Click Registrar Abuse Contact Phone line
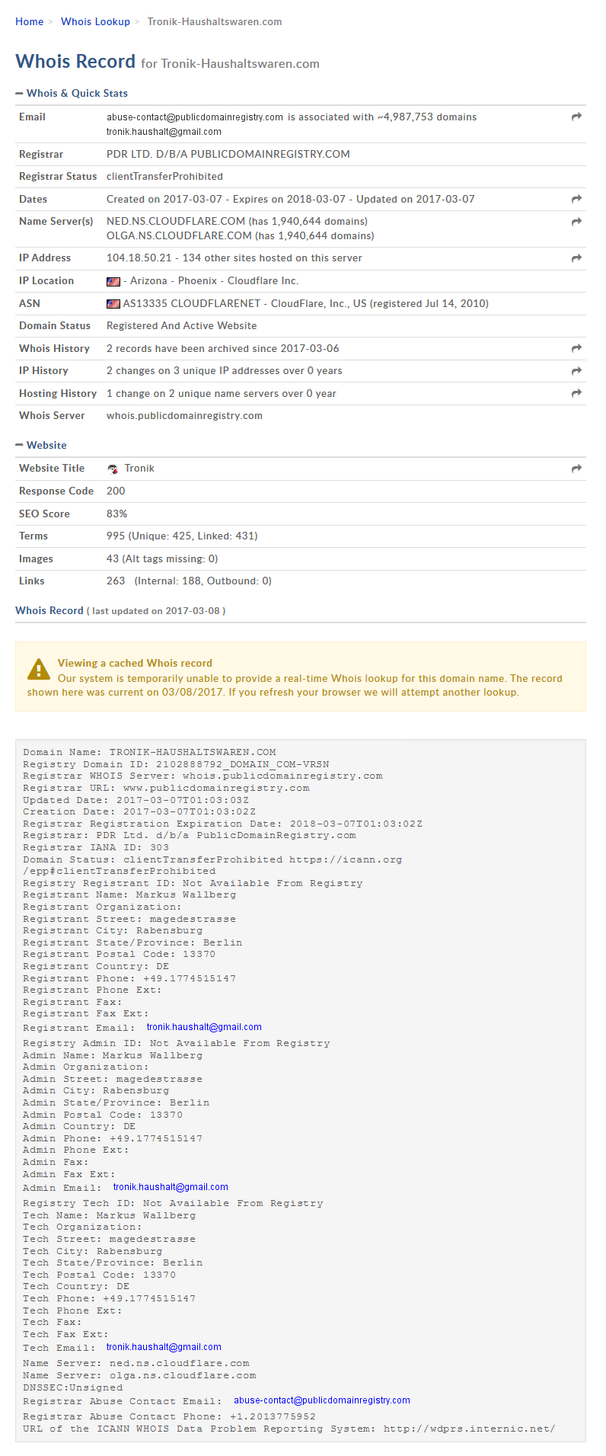The height and width of the screenshot is (1456, 606). [169, 1416]
